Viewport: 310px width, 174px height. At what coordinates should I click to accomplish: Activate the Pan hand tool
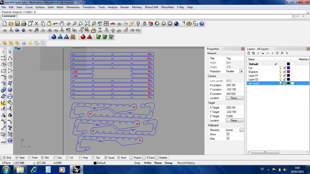pos(62,24)
